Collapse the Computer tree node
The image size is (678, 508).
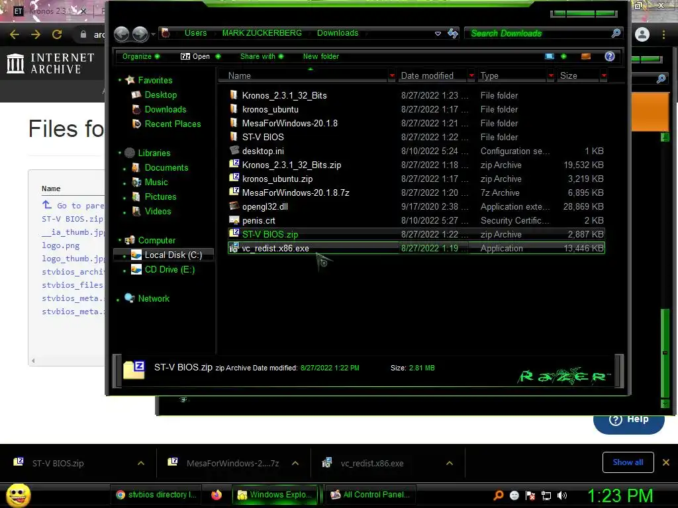pyautogui.click(x=120, y=240)
